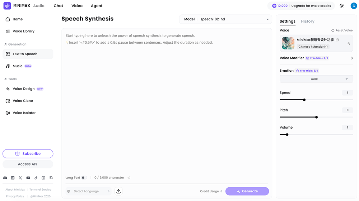Screen dimensions: 359x201
Task: Open the TikTok icon link
Action: coord(36,178)
